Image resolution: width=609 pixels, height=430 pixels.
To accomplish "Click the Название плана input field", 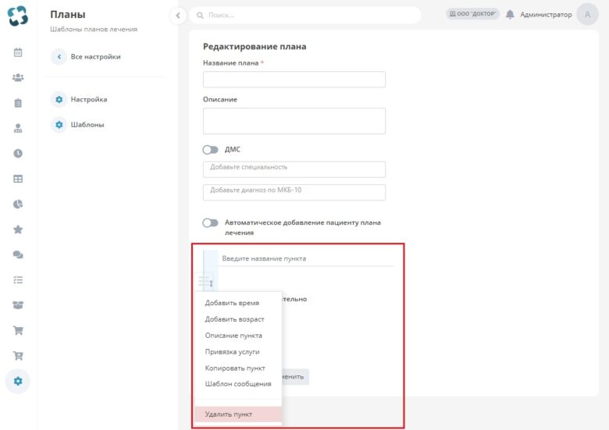I will point(294,79).
